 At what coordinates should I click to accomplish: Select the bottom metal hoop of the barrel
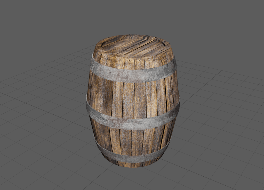(x=133, y=157)
